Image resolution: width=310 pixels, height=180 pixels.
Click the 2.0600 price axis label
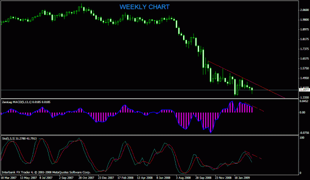305,10
